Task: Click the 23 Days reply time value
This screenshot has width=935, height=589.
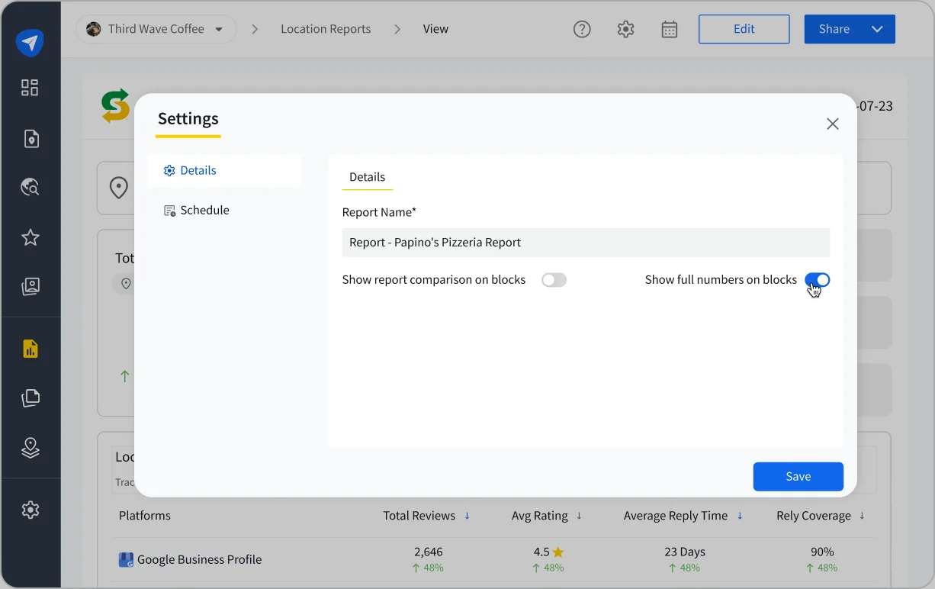Action: point(685,552)
